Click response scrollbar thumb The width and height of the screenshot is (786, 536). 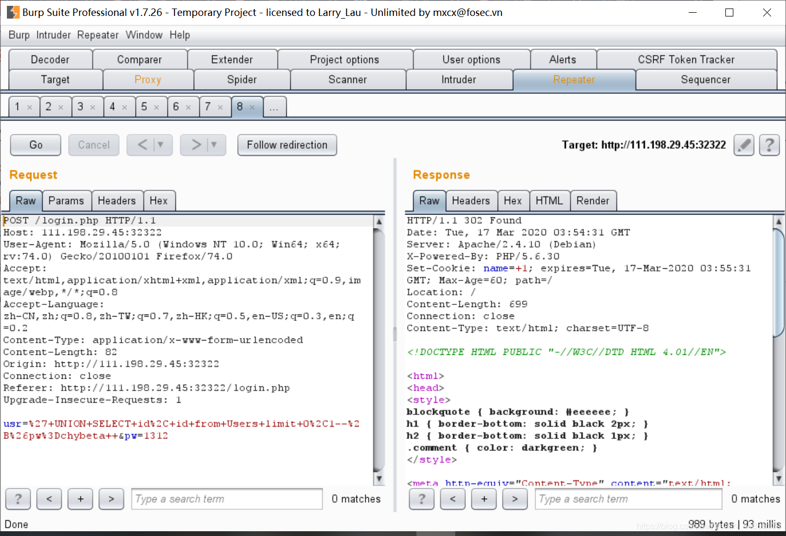(779, 282)
